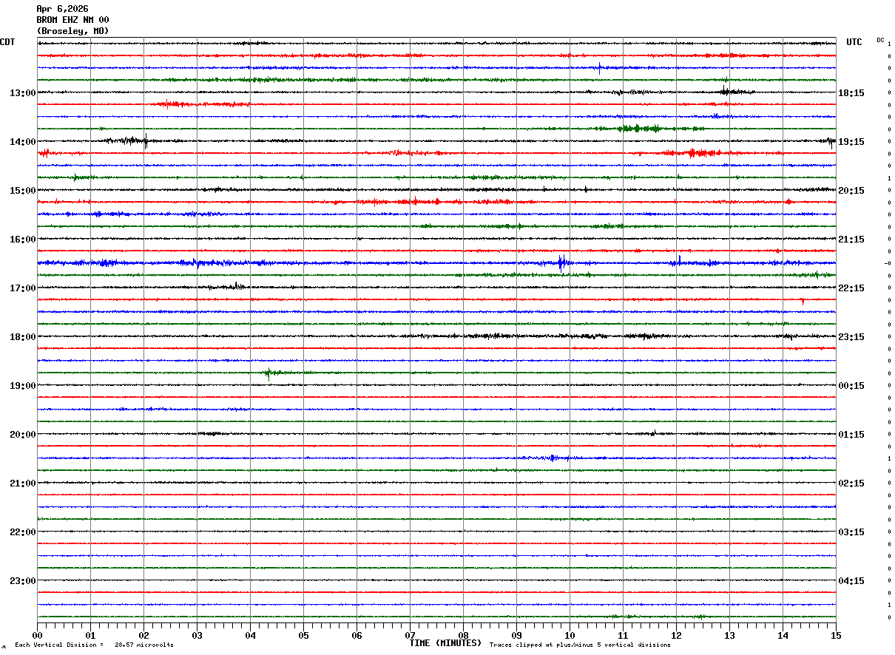Click the DC offset column header

880,40
